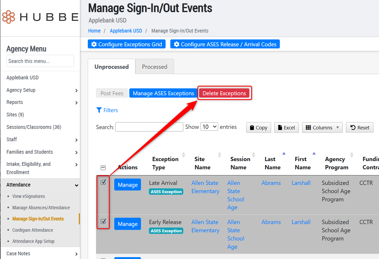Open Allen State School Age in Early Release row
Image resolution: width=379 pixels, height=259 pixels.
click(236, 234)
